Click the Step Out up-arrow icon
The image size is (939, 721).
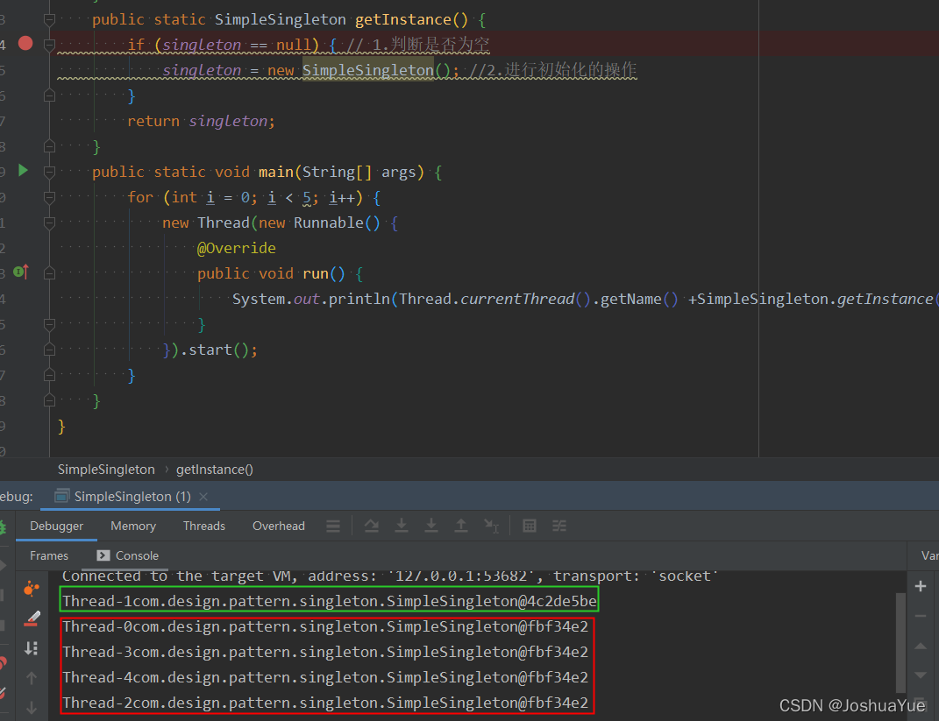click(461, 526)
